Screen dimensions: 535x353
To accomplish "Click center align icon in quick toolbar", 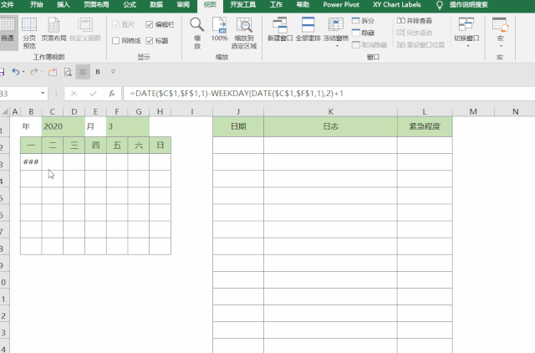I will 83,72.
